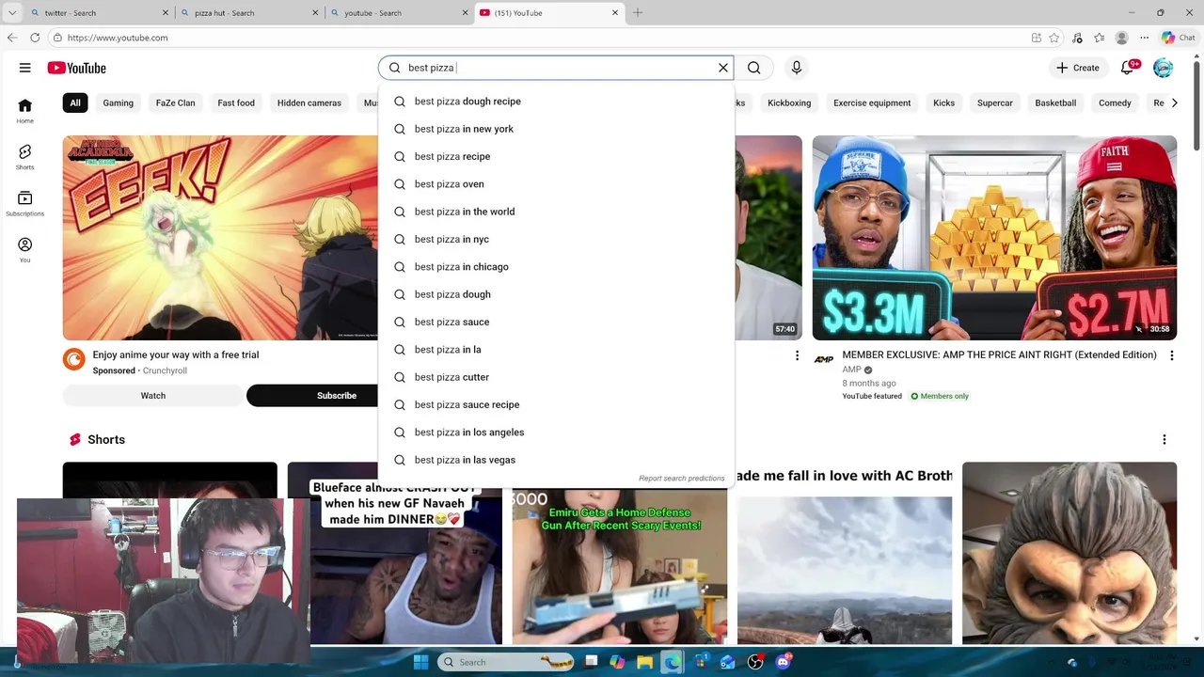
Task: Open a new browser tab with plus
Action: (x=638, y=13)
